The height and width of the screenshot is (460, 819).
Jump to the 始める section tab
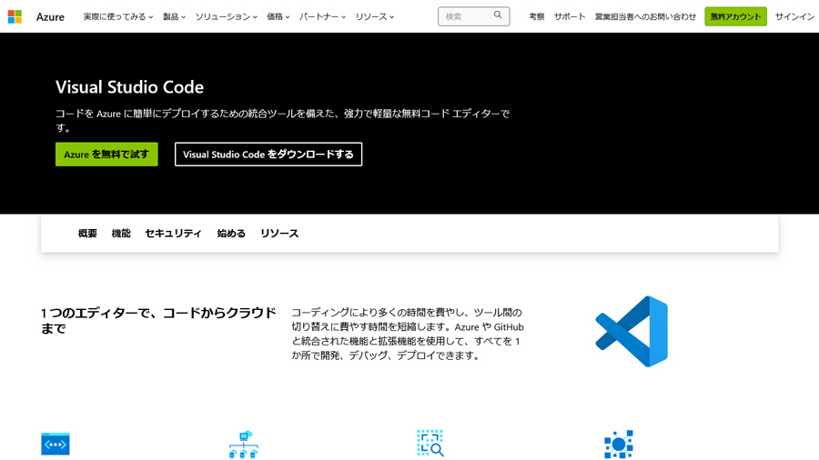(x=231, y=234)
